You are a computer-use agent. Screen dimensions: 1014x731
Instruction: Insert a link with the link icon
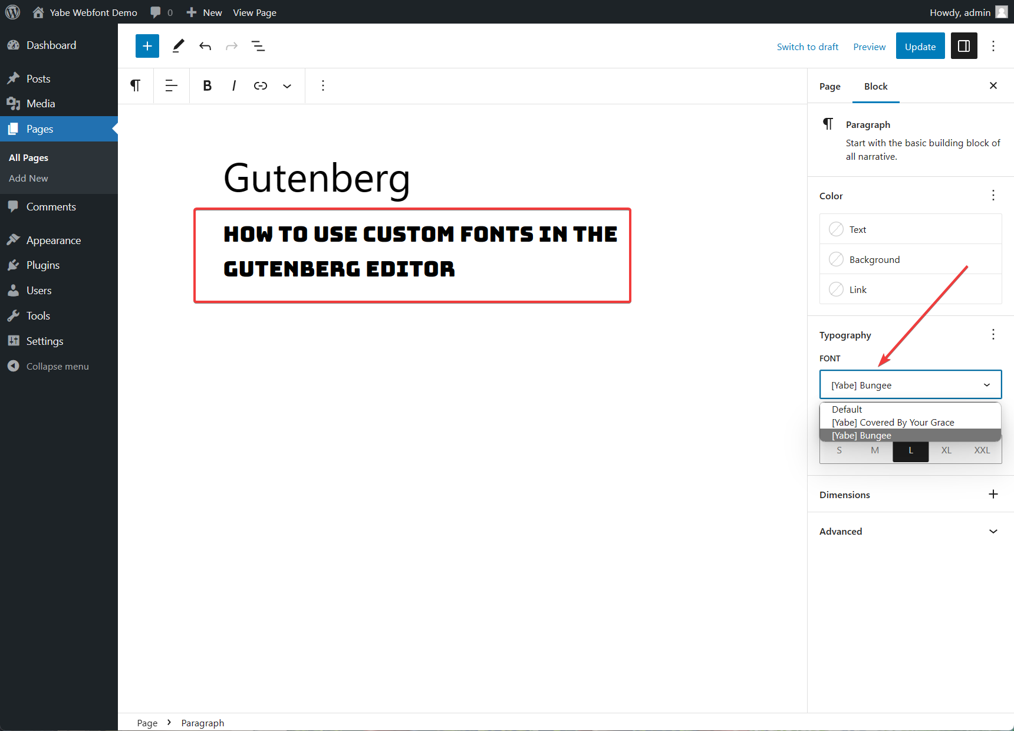coord(261,86)
